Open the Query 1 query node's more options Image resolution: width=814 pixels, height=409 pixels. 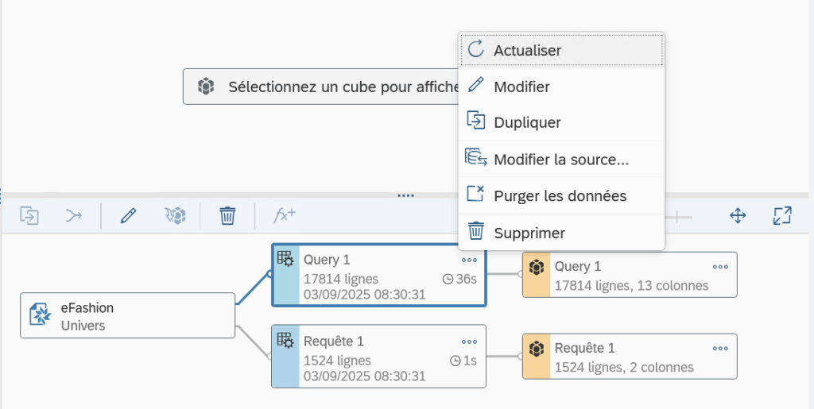(469, 260)
